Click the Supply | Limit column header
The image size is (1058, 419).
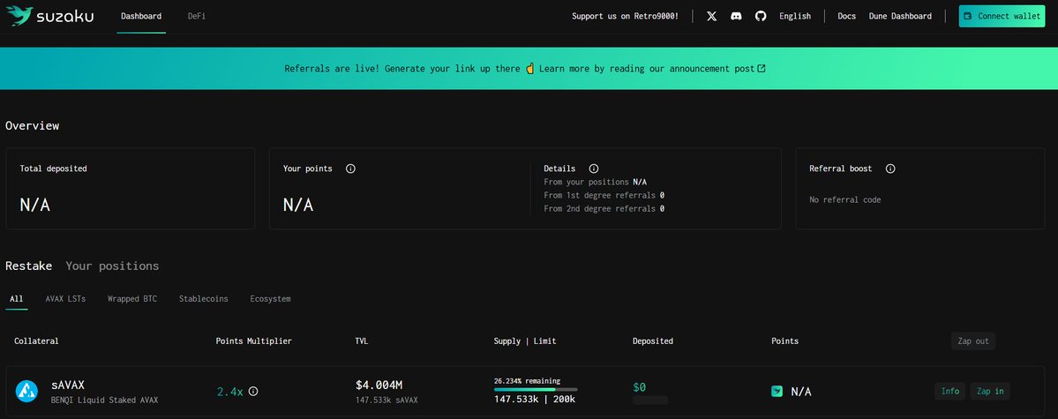(x=525, y=341)
